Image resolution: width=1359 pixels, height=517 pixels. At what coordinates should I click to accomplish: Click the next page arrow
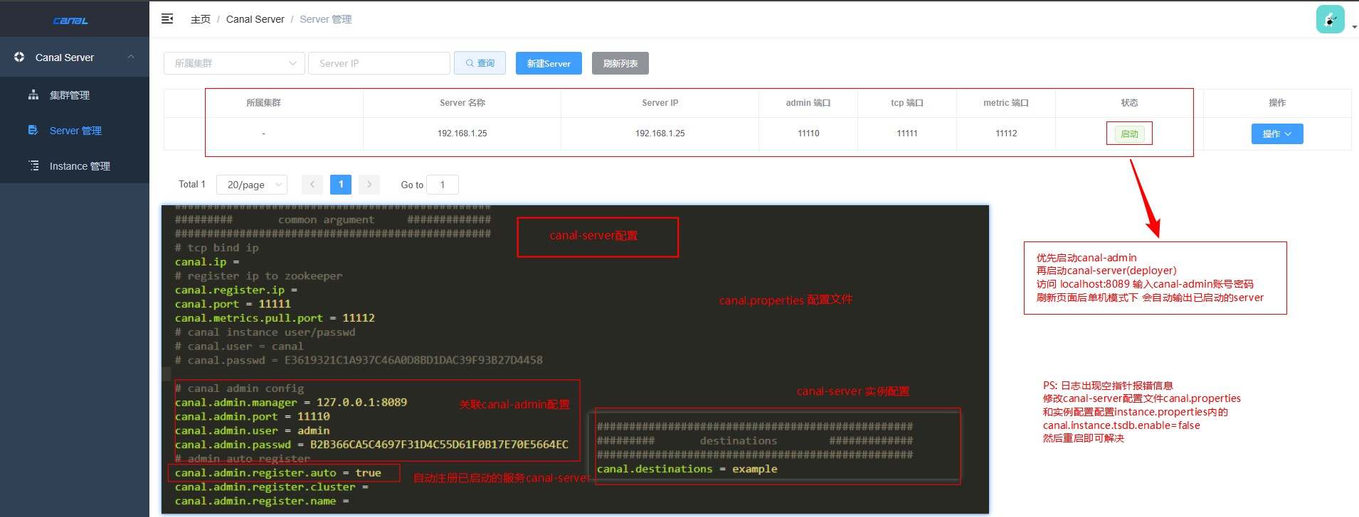(369, 185)
